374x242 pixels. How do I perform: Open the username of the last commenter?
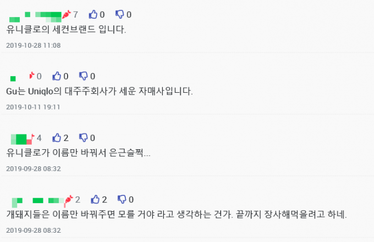click(x=38, y=202)
